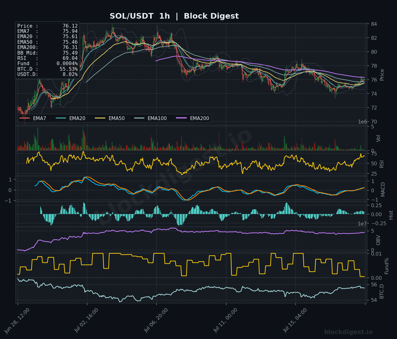Click the Price axis label

pos(382,75)
